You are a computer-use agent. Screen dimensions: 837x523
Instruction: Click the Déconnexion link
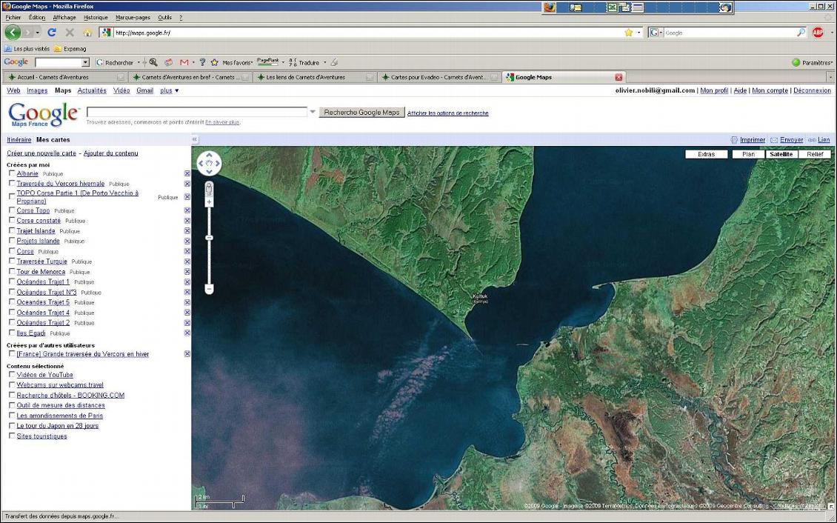[812, 90]
